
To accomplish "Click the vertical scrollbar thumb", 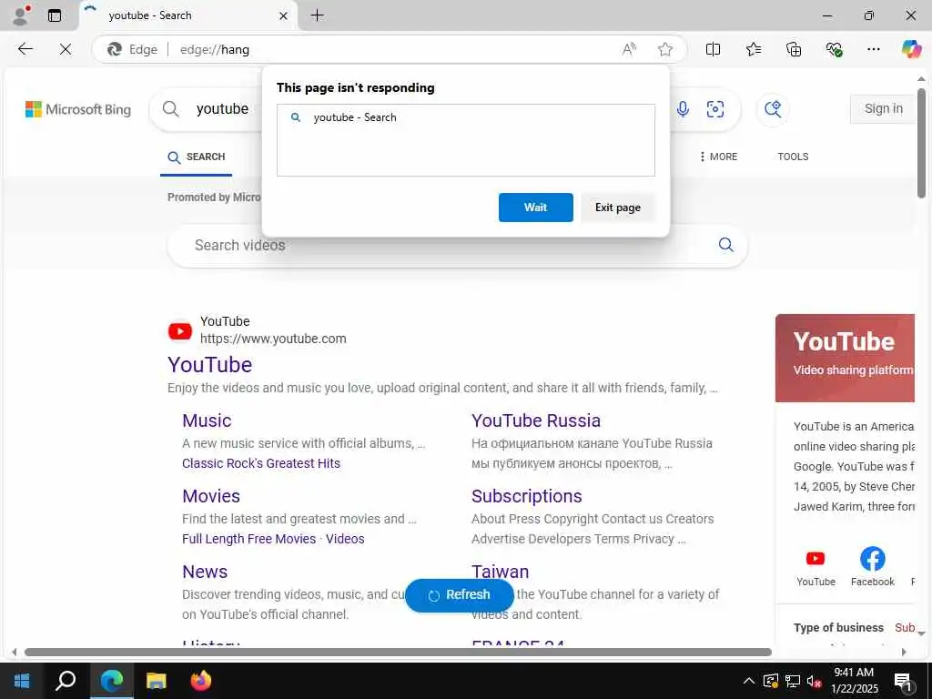I will click(921, 143).
